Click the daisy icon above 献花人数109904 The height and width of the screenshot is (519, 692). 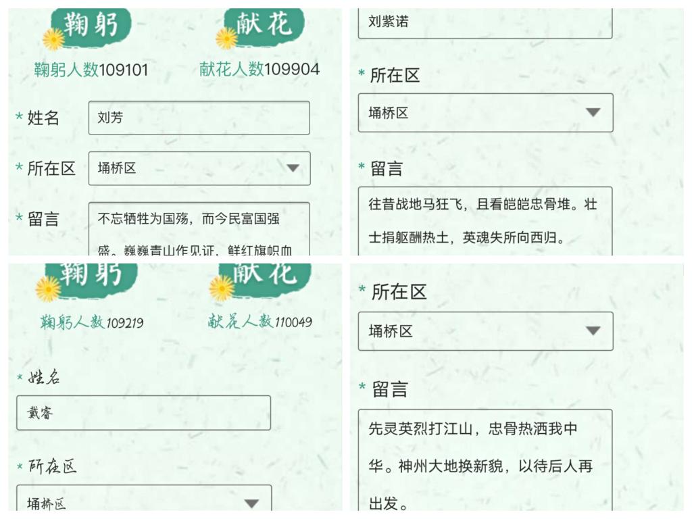tap(226, 38)
